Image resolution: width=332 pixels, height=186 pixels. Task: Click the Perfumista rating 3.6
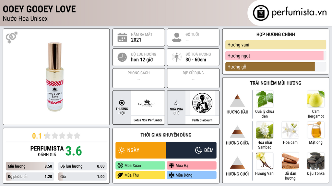click(x=74, y=151)
